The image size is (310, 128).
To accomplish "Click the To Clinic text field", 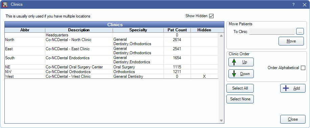I will coord(272,32).
